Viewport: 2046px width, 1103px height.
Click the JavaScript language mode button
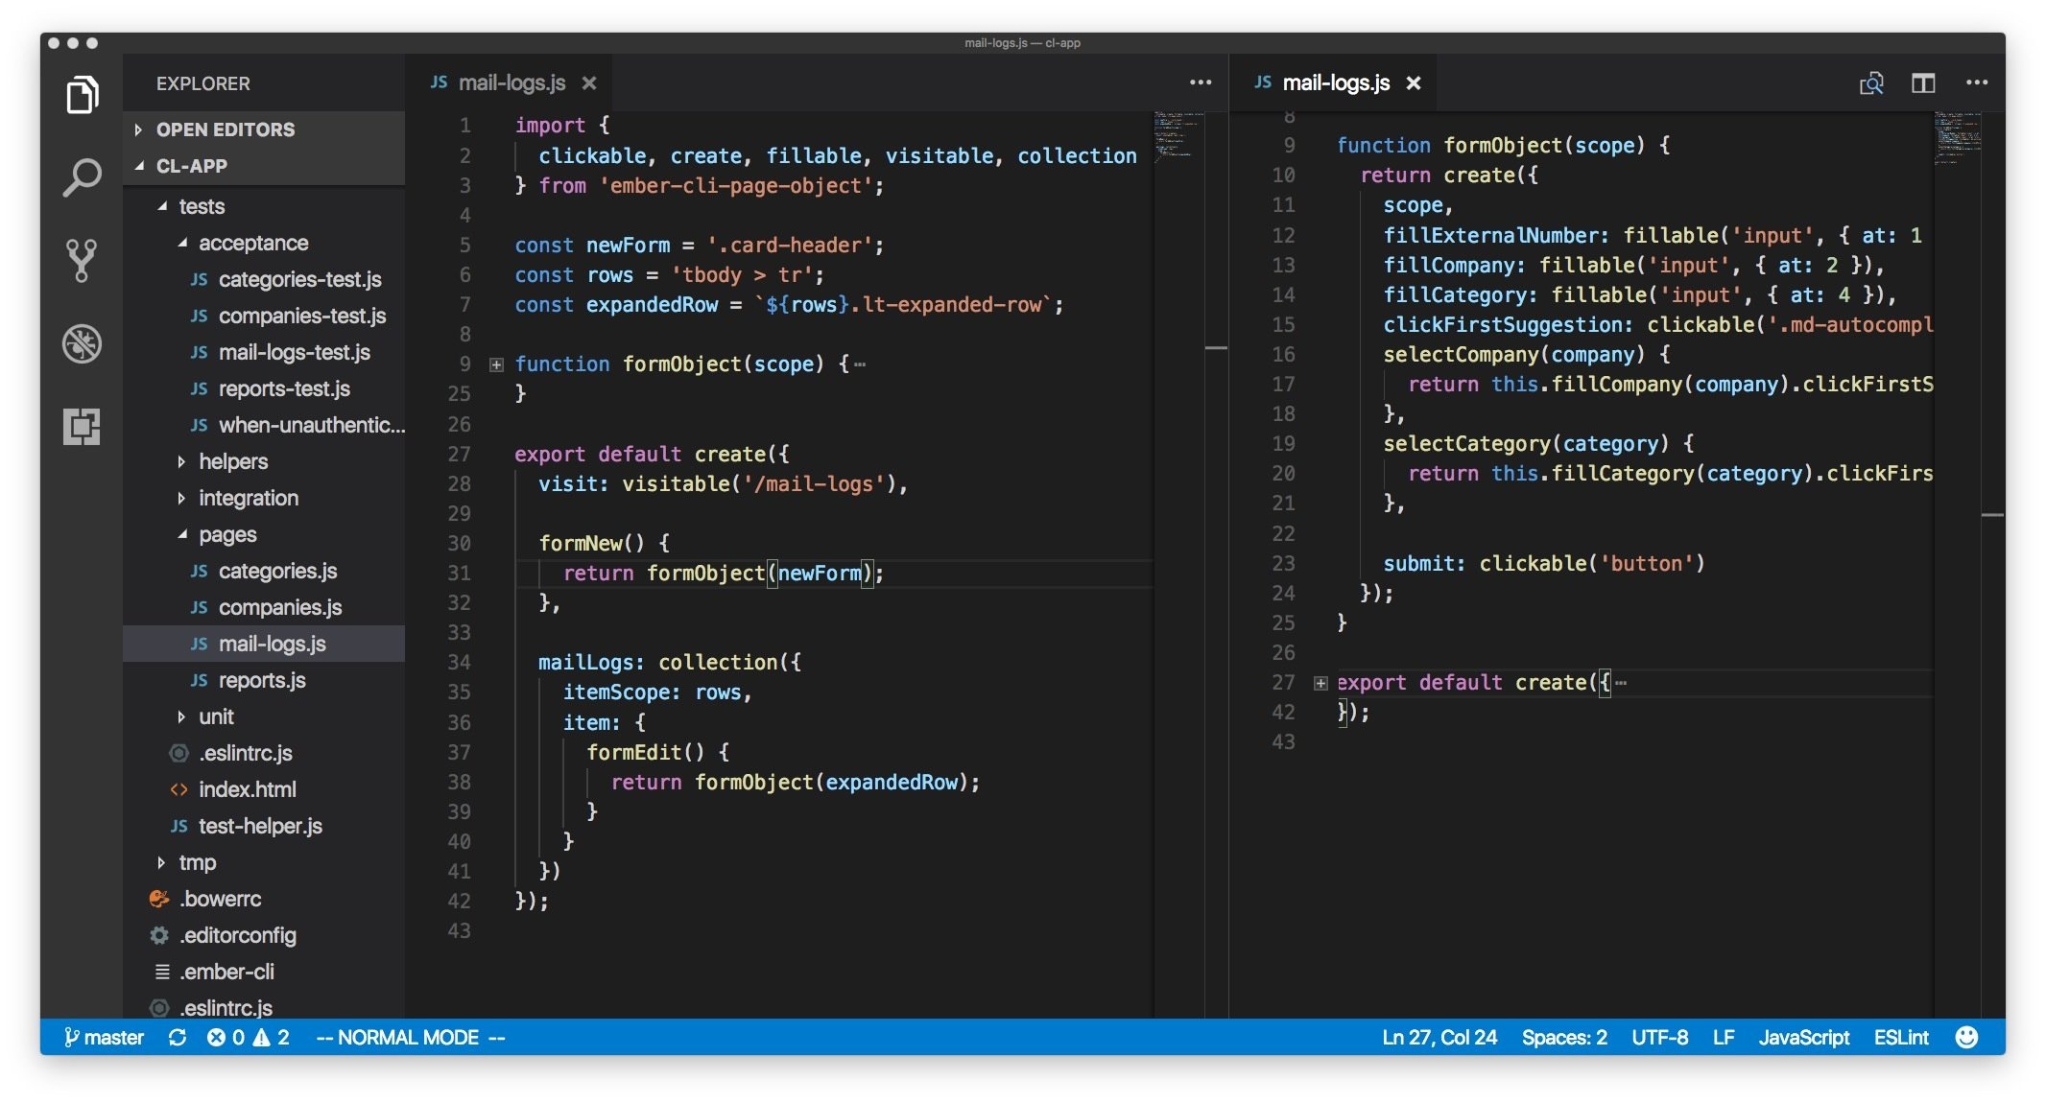(1803, 1037)
